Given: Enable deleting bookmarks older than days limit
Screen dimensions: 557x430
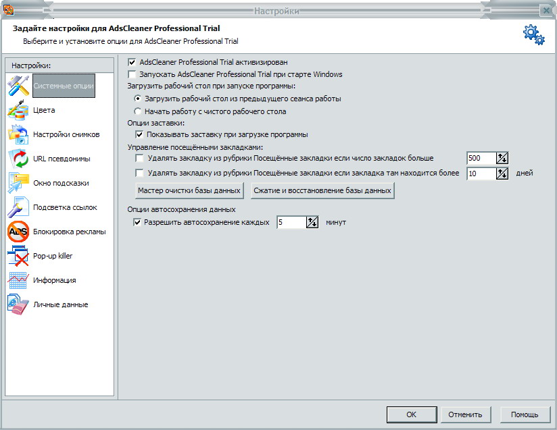Looking at the screenshot, I should 139,173.
